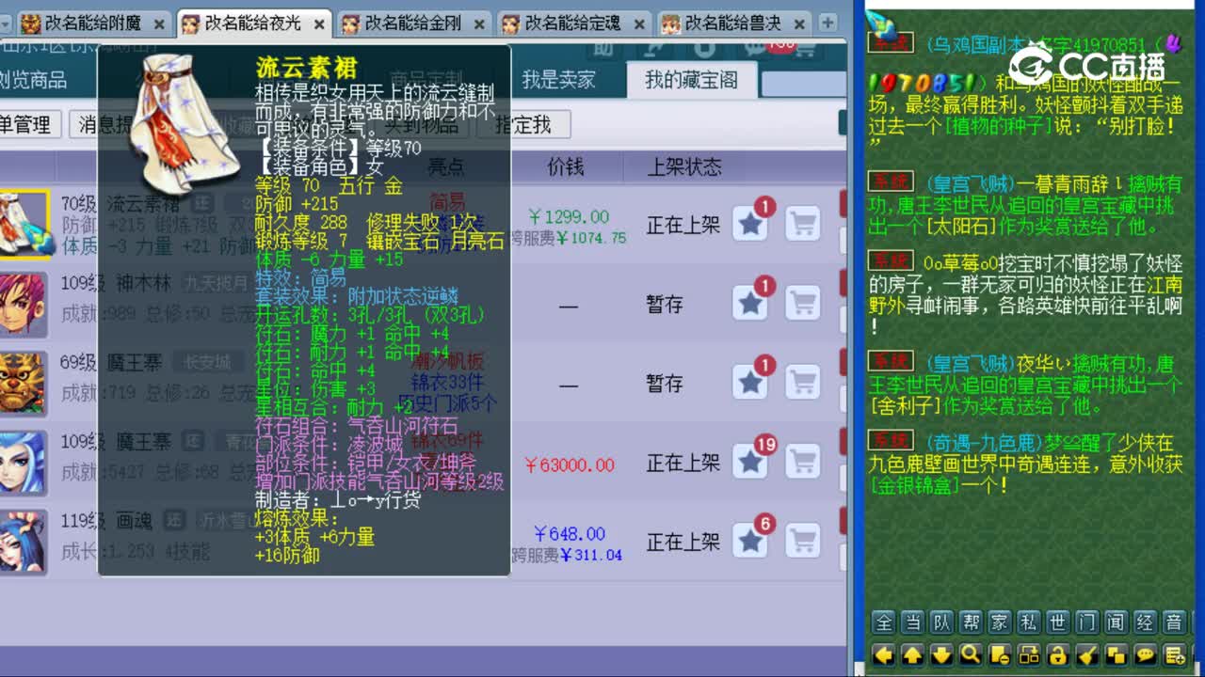Switch to the 改名能给附魔 tab
The height and width of the screenshot is (677, 1205).
93,24
